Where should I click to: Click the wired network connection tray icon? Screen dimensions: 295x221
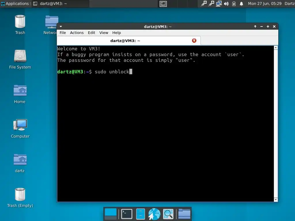pos(219,4)
